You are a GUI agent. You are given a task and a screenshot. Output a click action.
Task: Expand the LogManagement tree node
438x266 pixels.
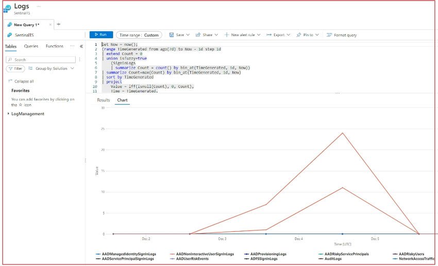point(9,114)
